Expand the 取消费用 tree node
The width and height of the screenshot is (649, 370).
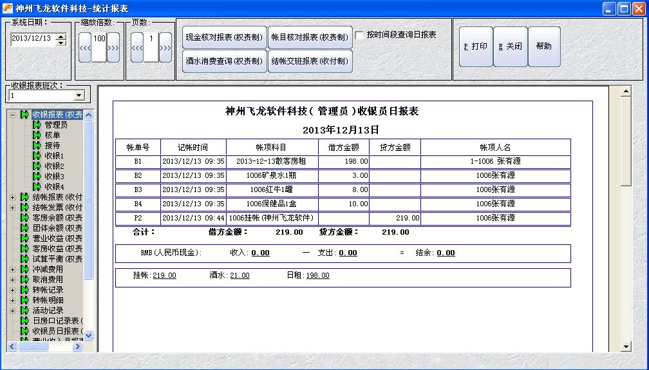point(12,280)
